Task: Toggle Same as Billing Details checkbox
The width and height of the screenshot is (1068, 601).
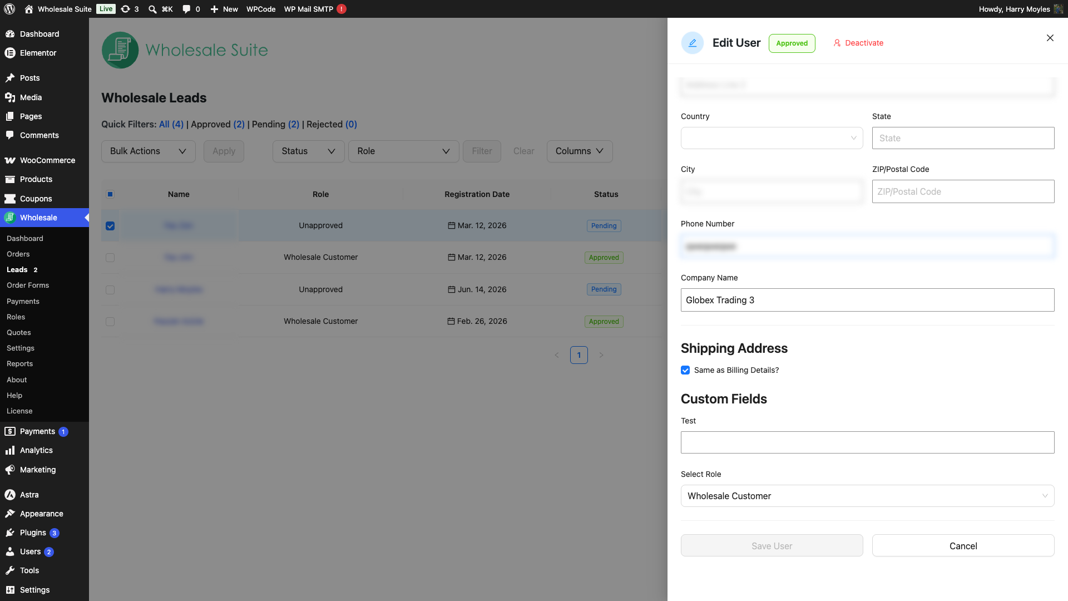Action: click(x=685, y=370)
